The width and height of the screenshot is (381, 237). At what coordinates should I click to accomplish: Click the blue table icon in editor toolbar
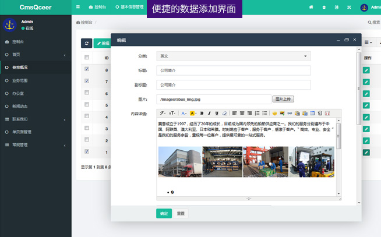click(312, 113)
